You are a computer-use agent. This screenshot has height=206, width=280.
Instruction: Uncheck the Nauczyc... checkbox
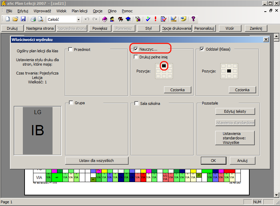tap(136, 49)
